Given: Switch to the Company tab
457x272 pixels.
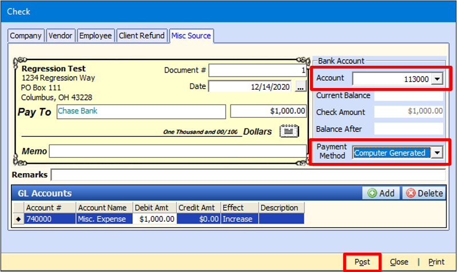Looking at the screenshot, I should point(26,35).
